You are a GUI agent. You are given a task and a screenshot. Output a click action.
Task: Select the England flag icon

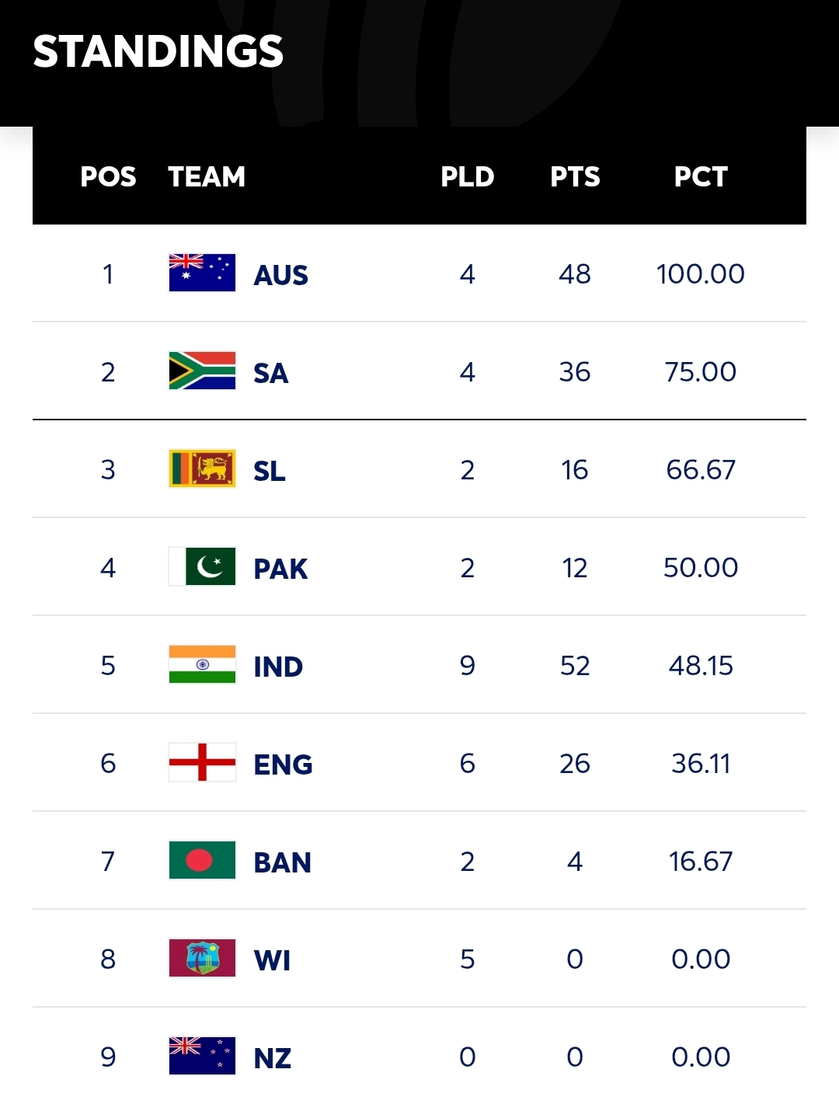pos(202,763)
